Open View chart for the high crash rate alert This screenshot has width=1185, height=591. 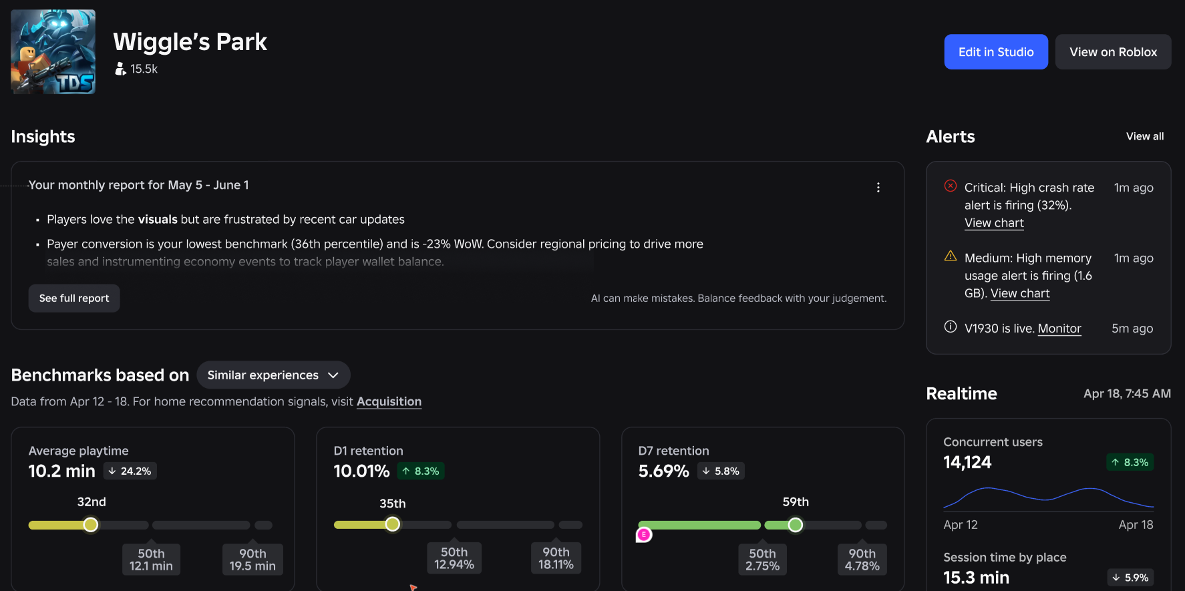click(x=994, y=223)
